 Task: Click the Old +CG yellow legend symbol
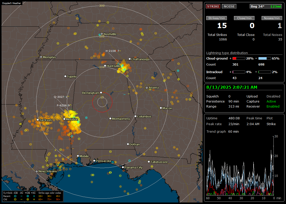click(28, 199)
